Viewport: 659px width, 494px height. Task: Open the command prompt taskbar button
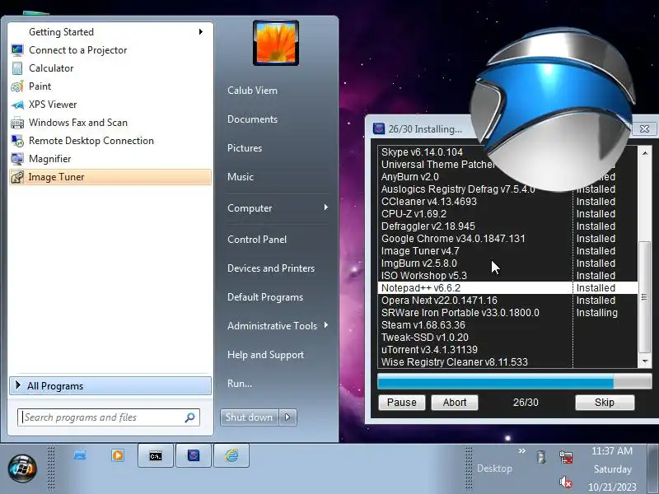coord(156,455)
